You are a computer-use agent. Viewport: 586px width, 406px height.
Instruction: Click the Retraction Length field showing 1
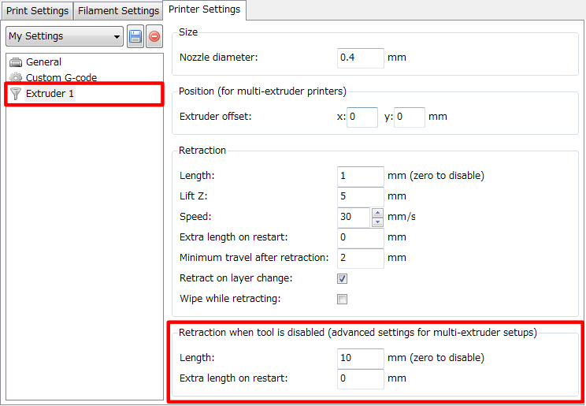point(360,177)
